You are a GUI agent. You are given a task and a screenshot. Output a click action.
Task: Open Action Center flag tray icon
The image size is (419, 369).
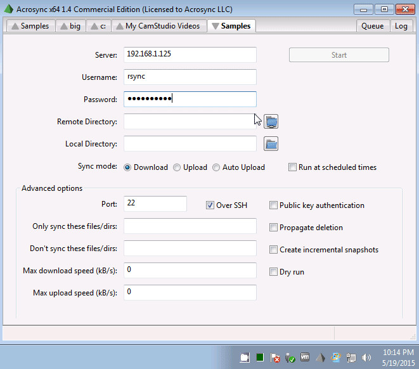click(x=274, y=358)
